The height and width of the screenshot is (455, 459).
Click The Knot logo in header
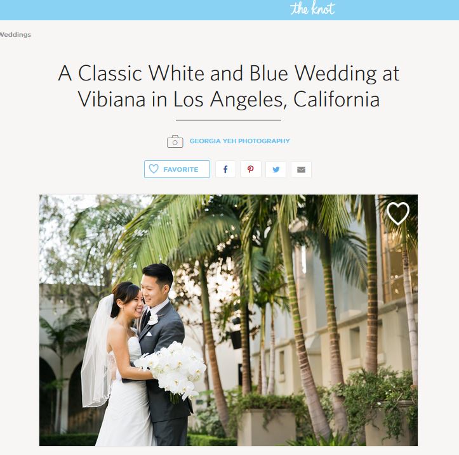[x=312, y=8]
